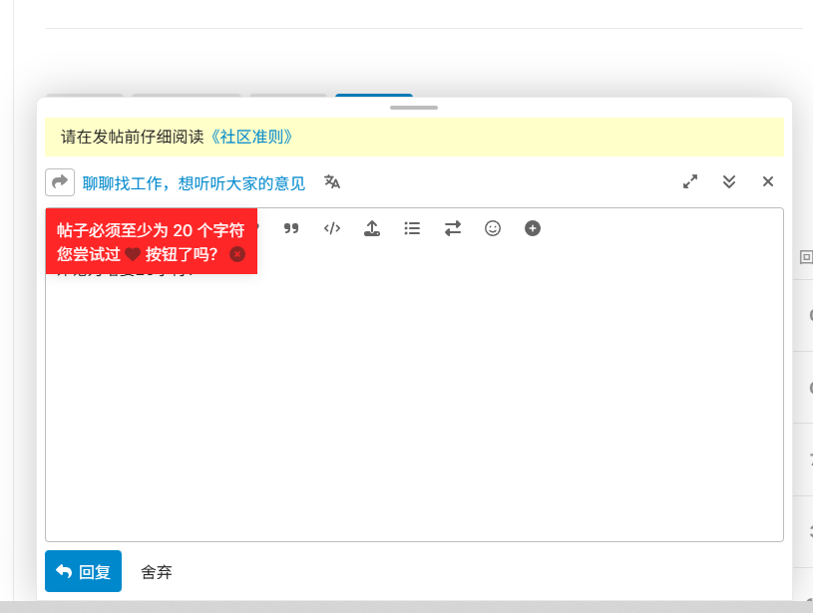Submit the post with the 回复 button
813x613 pixels.
click(83, 571)
